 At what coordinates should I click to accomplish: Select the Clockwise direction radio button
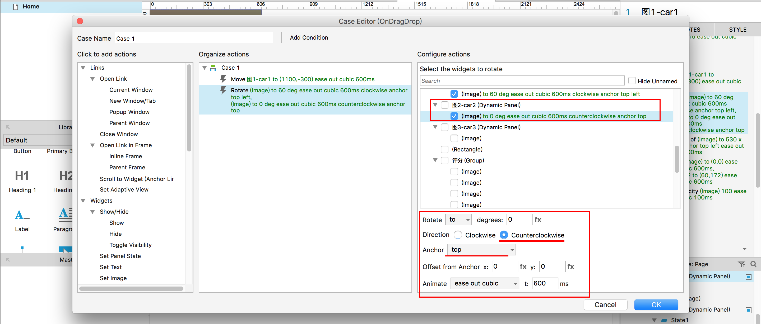pos(458,235)
